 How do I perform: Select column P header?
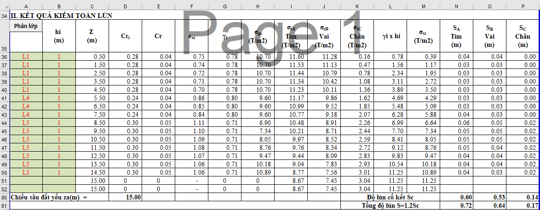(x=523, y=6)
